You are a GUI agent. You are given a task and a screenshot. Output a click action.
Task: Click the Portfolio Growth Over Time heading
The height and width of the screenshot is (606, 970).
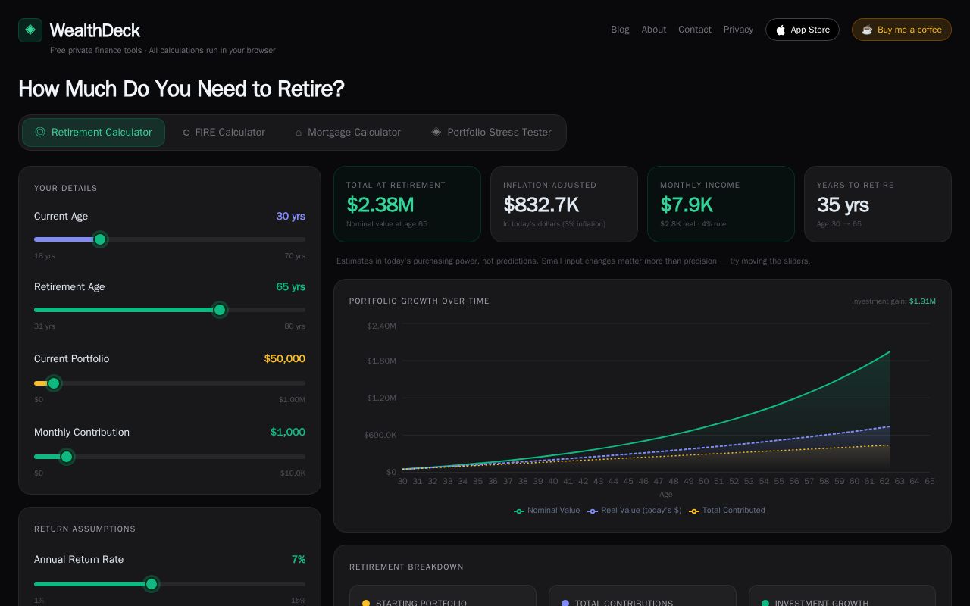tap(419, 301)
